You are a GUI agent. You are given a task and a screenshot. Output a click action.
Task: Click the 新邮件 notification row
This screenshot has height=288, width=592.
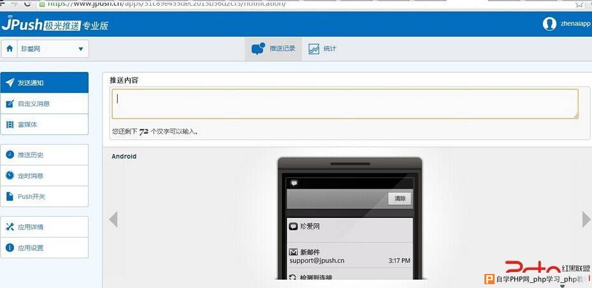pos(350,256)
